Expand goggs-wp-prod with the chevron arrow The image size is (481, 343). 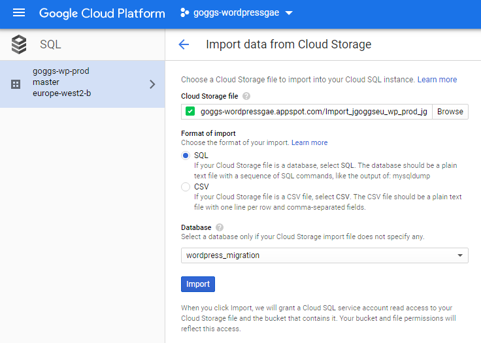(x=152, y=84)
